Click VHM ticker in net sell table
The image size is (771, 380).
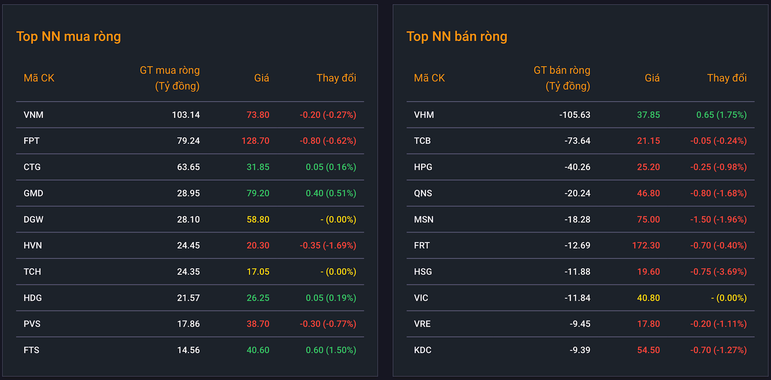pos(424,115)
